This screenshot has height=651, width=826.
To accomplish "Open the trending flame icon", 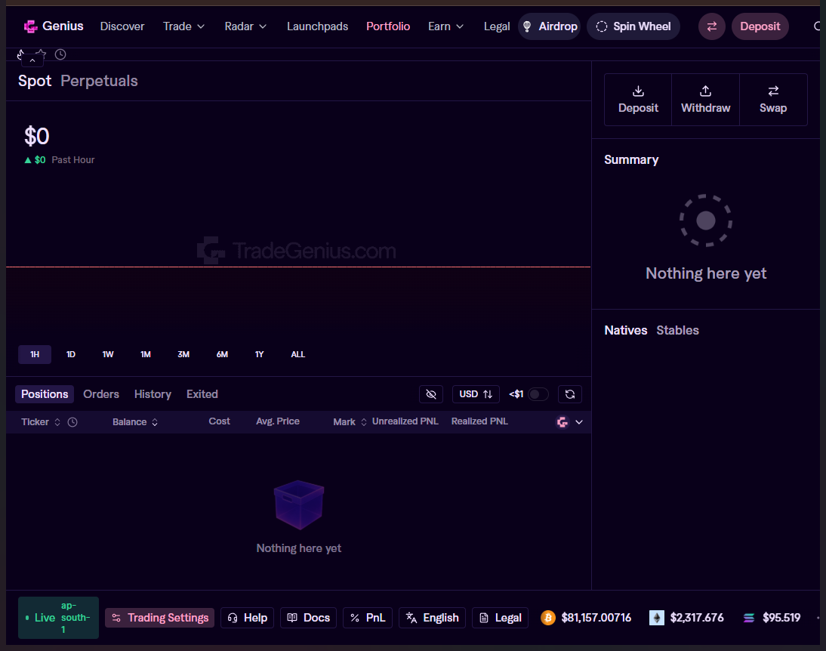I will coord(21,54).
